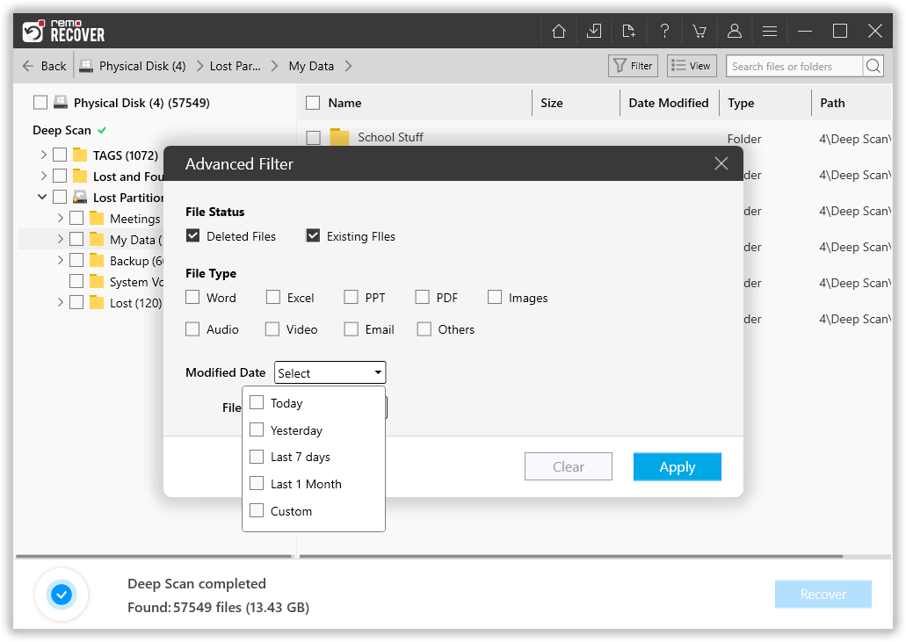Open the View options button
906x642 pixels.
click(692, 66)
